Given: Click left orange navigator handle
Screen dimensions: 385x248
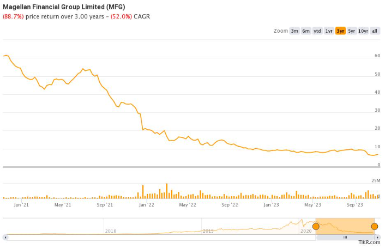Looking at the screenshot, I should point(316,226).
